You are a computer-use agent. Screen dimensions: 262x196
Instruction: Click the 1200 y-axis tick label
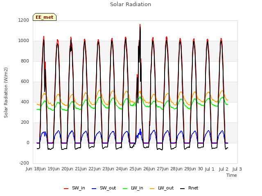[24, 20]
